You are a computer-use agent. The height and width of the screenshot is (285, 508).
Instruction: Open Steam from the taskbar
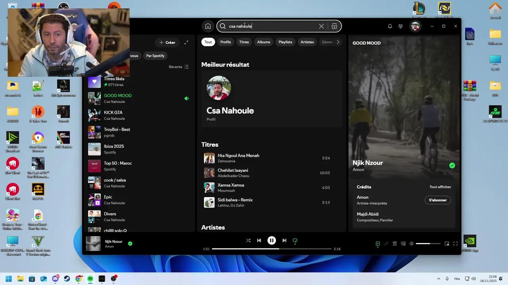point(67,279)
